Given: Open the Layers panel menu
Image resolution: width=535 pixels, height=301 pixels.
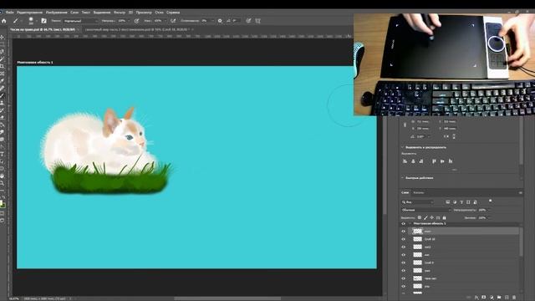Looking at the screenshot, I should click(520, 193).
